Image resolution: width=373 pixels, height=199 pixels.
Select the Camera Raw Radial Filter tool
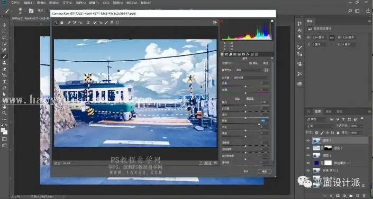coord(117,23)
